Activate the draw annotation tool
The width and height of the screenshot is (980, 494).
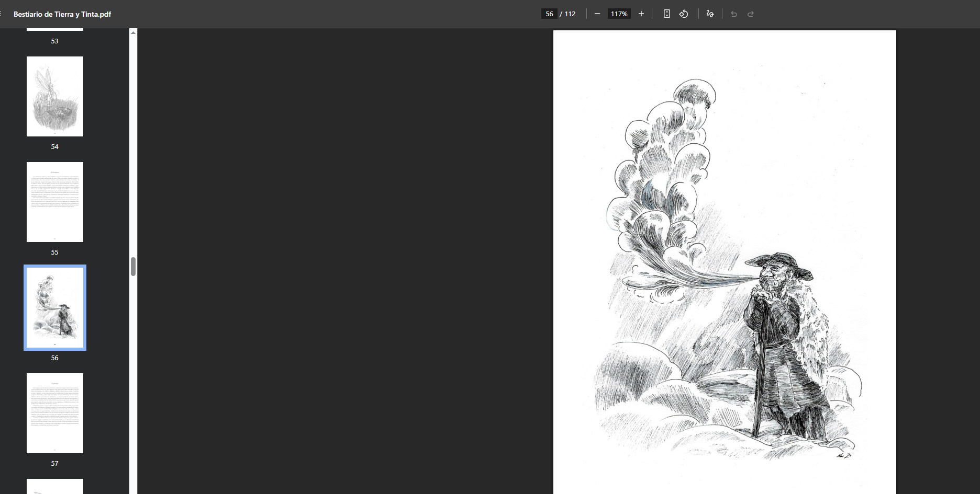tap(710, 14)
